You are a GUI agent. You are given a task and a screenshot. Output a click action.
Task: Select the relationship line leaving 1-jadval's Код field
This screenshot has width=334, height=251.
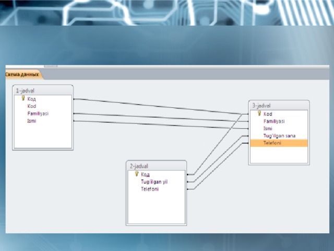coord(157,106)
